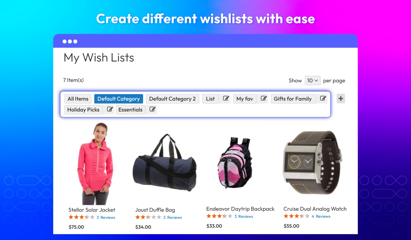Open the items per page dropdown
Viewport: 411px width, 240px height.
(313, 81)
